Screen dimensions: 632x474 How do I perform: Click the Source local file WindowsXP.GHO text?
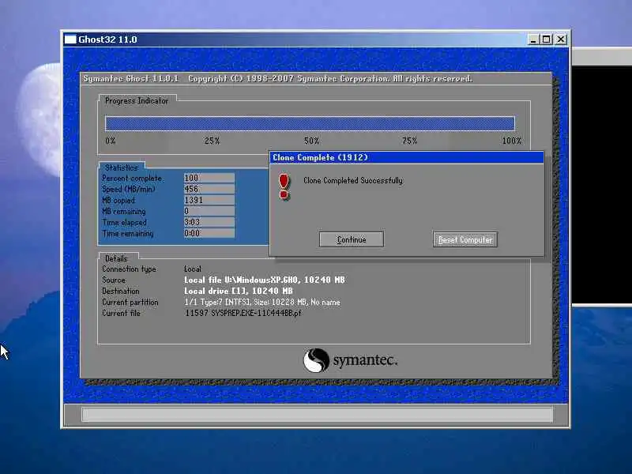click(265, 280)
